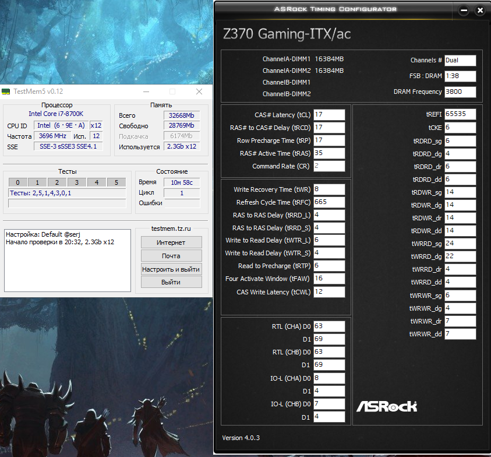Screen dimensions: 491x457
Task: Click the RTL (CHA) D0 field
Action: point(329,326)
